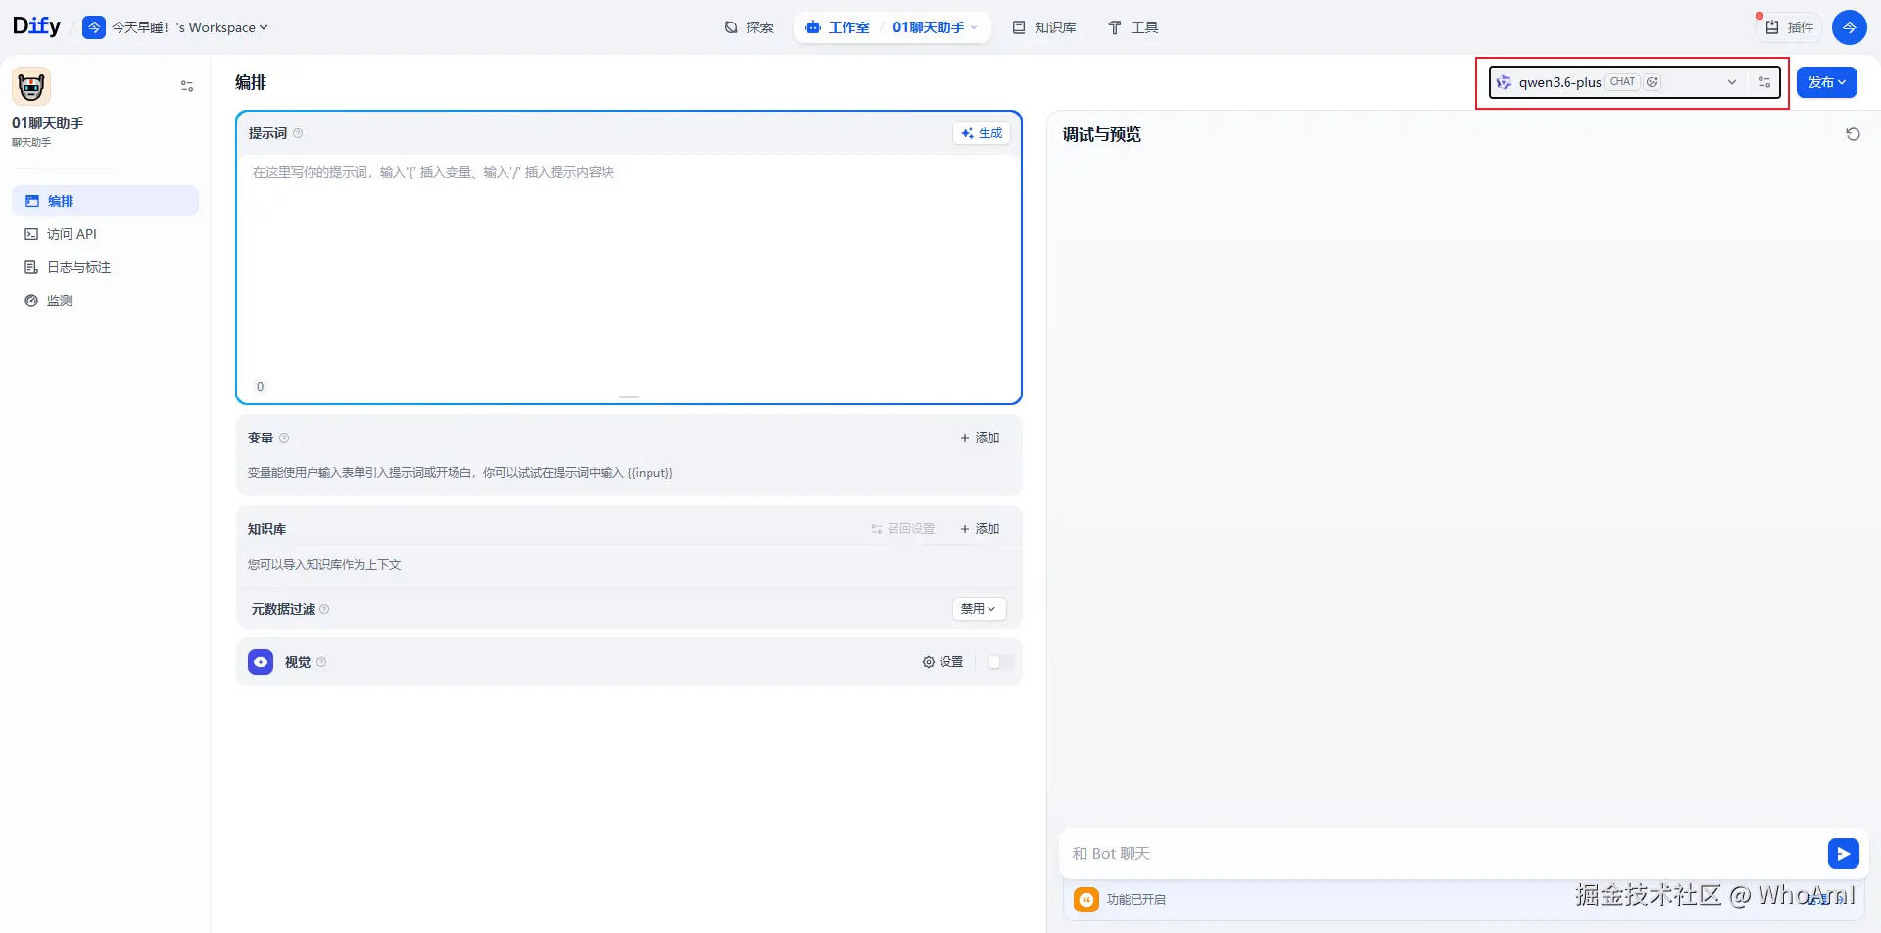Toggle the 视觉 (Vision) switch

[998, 662]
